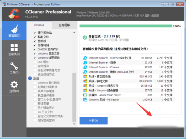This screenshot has width=186, height=139.
Task: Enable 托盘通知缓存 checkbox
Action: (x=35, y=95)
